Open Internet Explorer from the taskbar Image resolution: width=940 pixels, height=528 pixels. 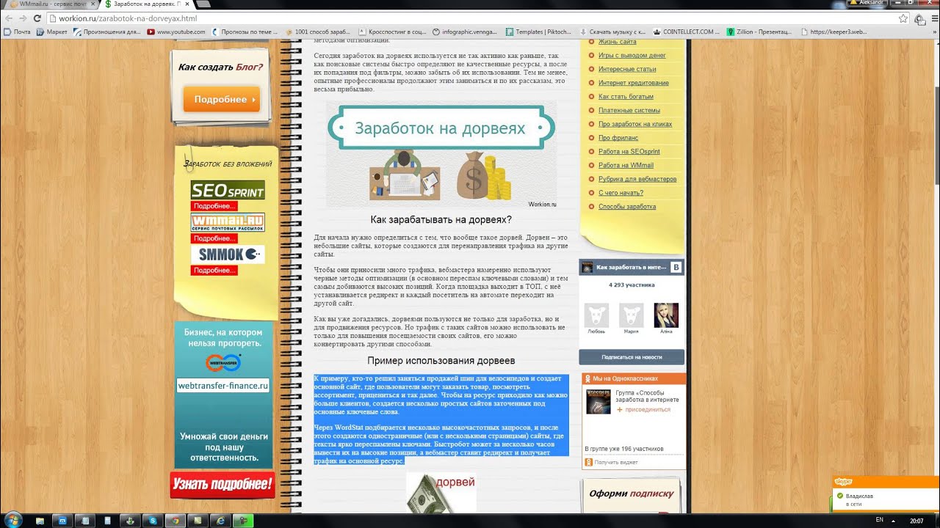click(220, 521)
